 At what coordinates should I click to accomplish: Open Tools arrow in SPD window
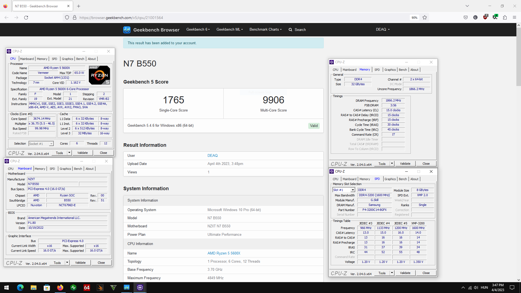392,273
